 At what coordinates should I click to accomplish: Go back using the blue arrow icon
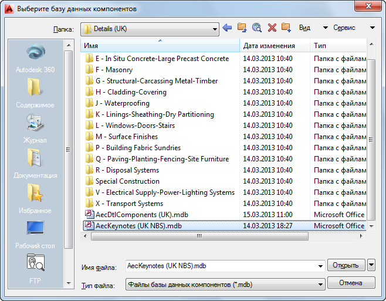click(x=227, y=28)
